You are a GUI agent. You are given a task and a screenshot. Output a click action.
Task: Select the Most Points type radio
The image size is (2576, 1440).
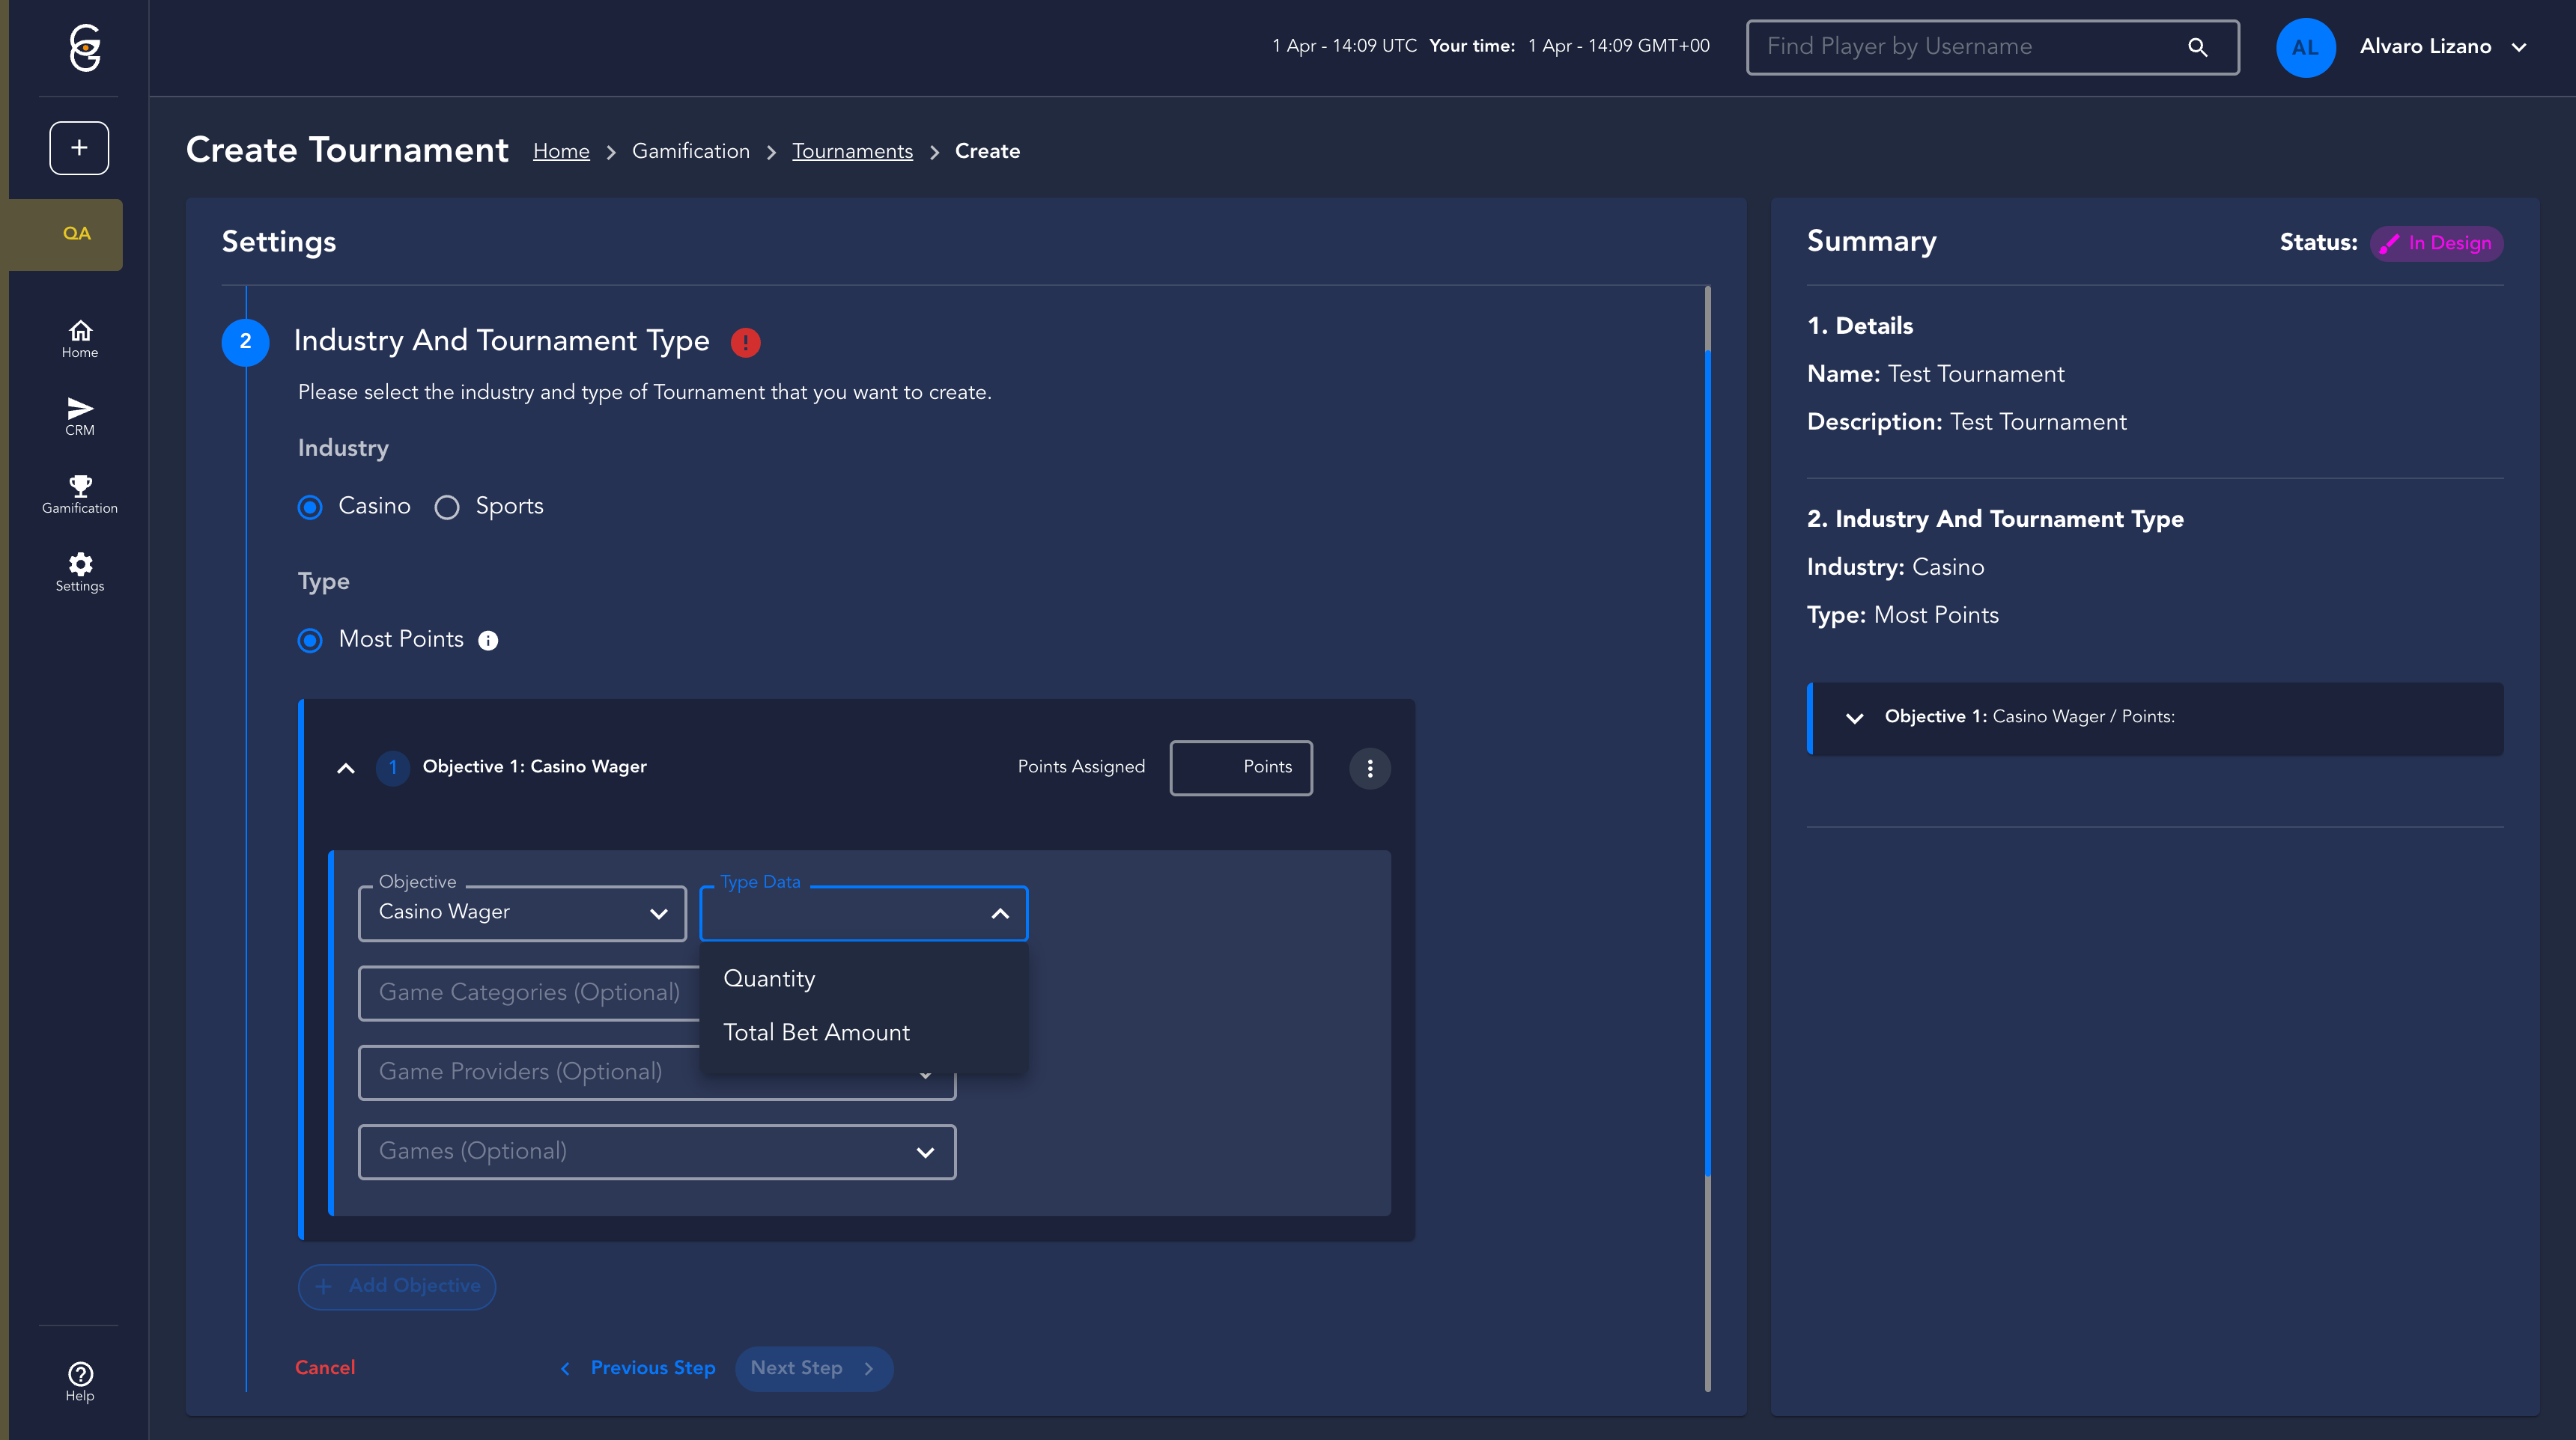tap(310, 641)
